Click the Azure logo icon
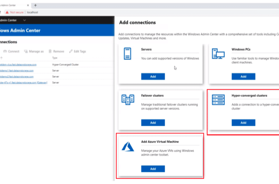 tap(128, 147)
